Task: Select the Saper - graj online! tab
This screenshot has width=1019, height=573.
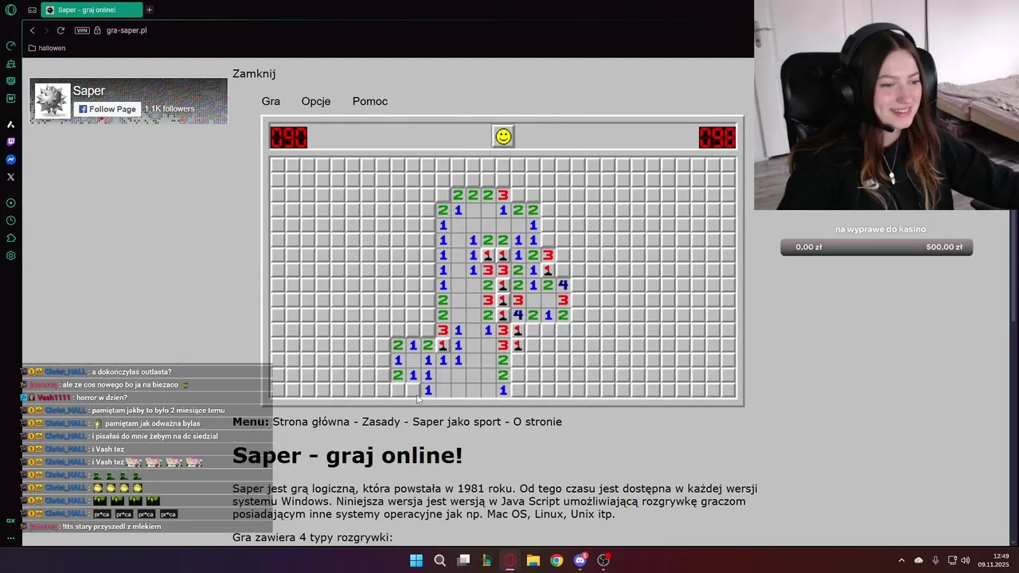Action: [x=92, y=10]
